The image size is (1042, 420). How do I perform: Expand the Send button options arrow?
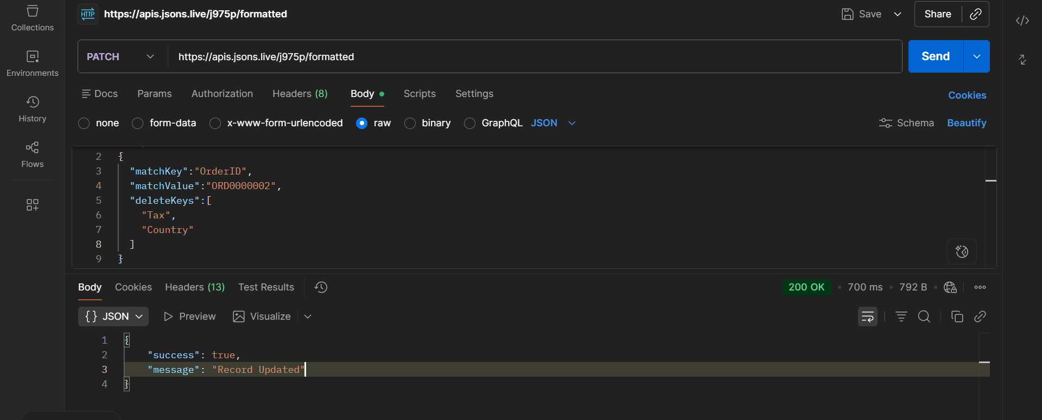tap(977, 56)
